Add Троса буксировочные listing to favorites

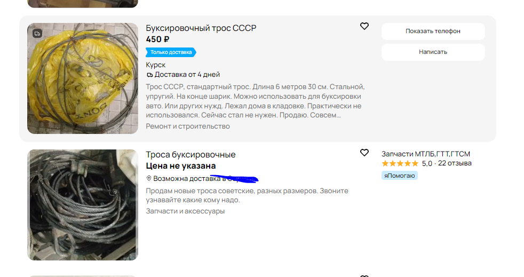[364, 152]
